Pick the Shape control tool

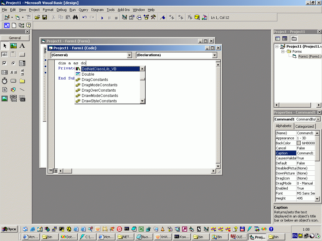tap(13, 90)
